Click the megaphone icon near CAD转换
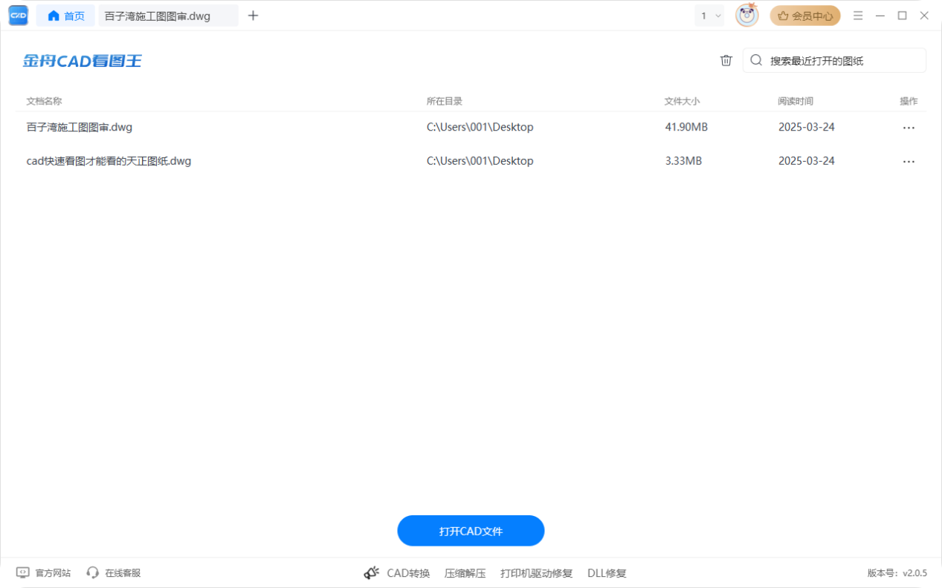The width and height of the screenshot is (942, 588). pyautogui.click(x=372, y=572)
